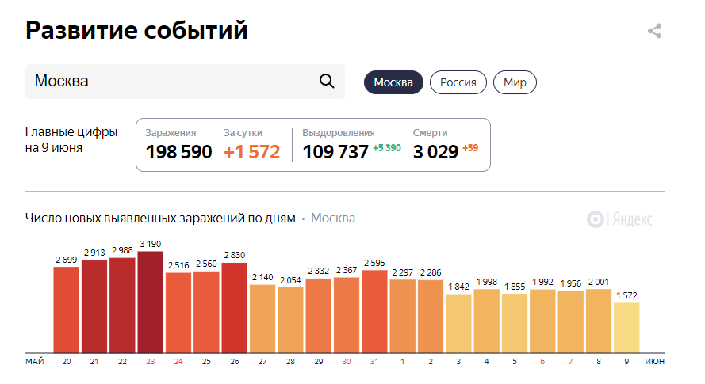Image resolution: width=705 pixels, height=384 pixels.
Task: Click the chart bar for May 22
Action: pos(122,306)
